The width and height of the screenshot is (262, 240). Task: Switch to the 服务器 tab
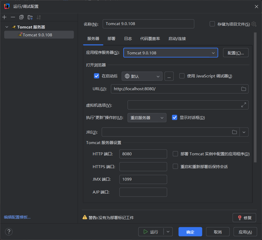tap(93, 39)
